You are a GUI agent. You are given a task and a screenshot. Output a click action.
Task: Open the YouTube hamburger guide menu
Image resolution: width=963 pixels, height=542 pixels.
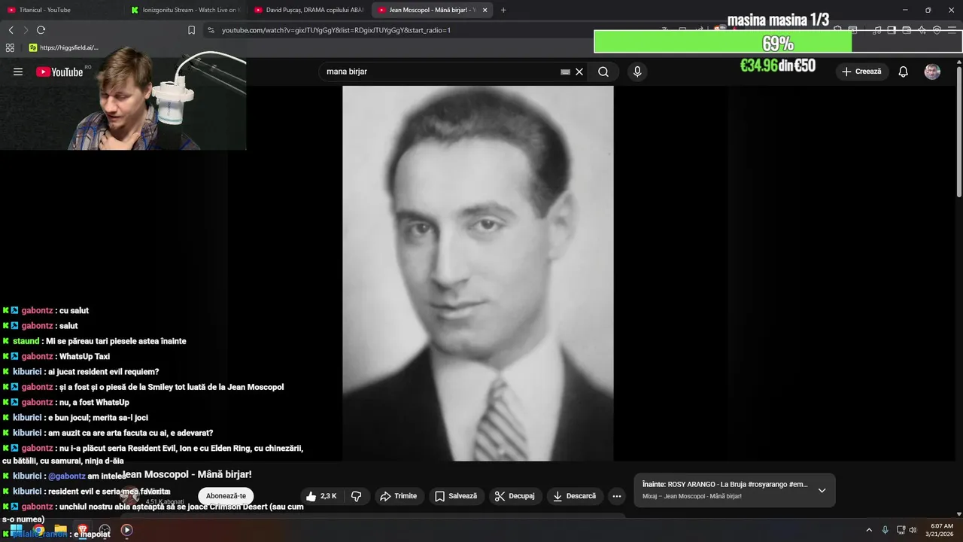pos(18,72)
